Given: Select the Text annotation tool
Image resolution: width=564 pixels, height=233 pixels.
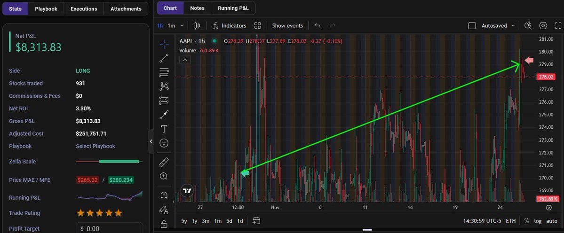Looking at the screenshot, I should click(x=164, y=129).
